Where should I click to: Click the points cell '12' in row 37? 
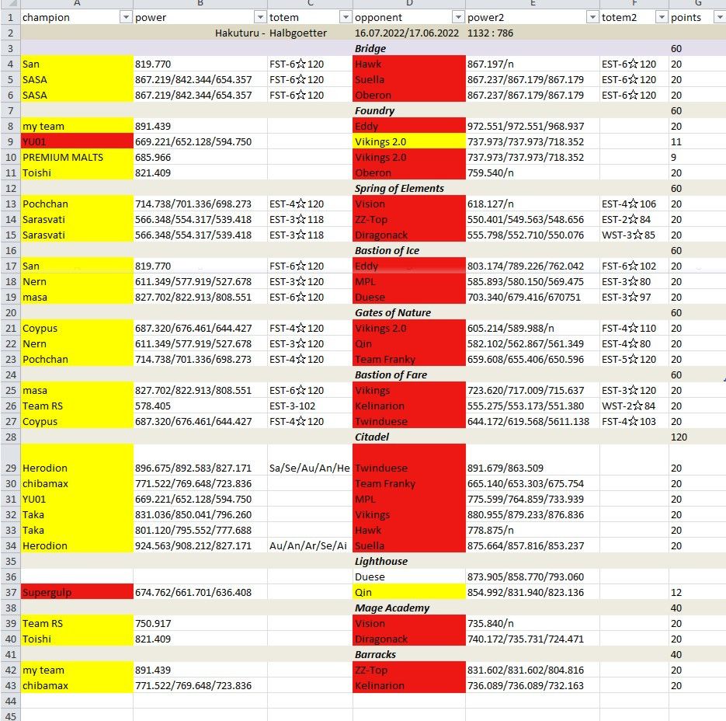pos(697,592)
